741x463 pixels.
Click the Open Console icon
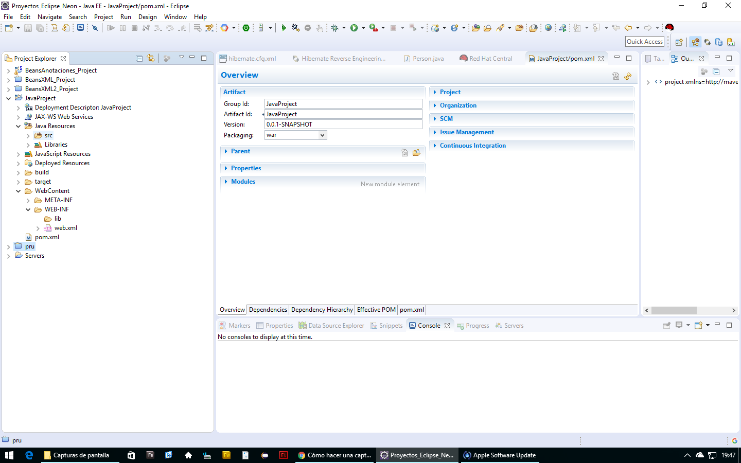pyautogui.click(x=699, y=325)
